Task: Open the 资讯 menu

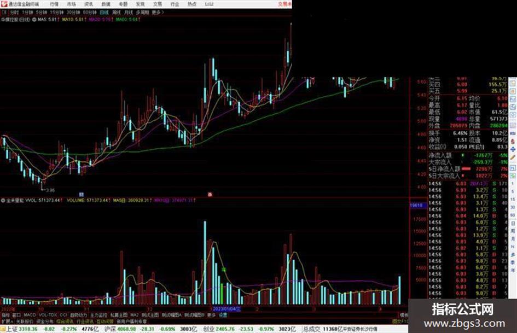Action: 89,4
